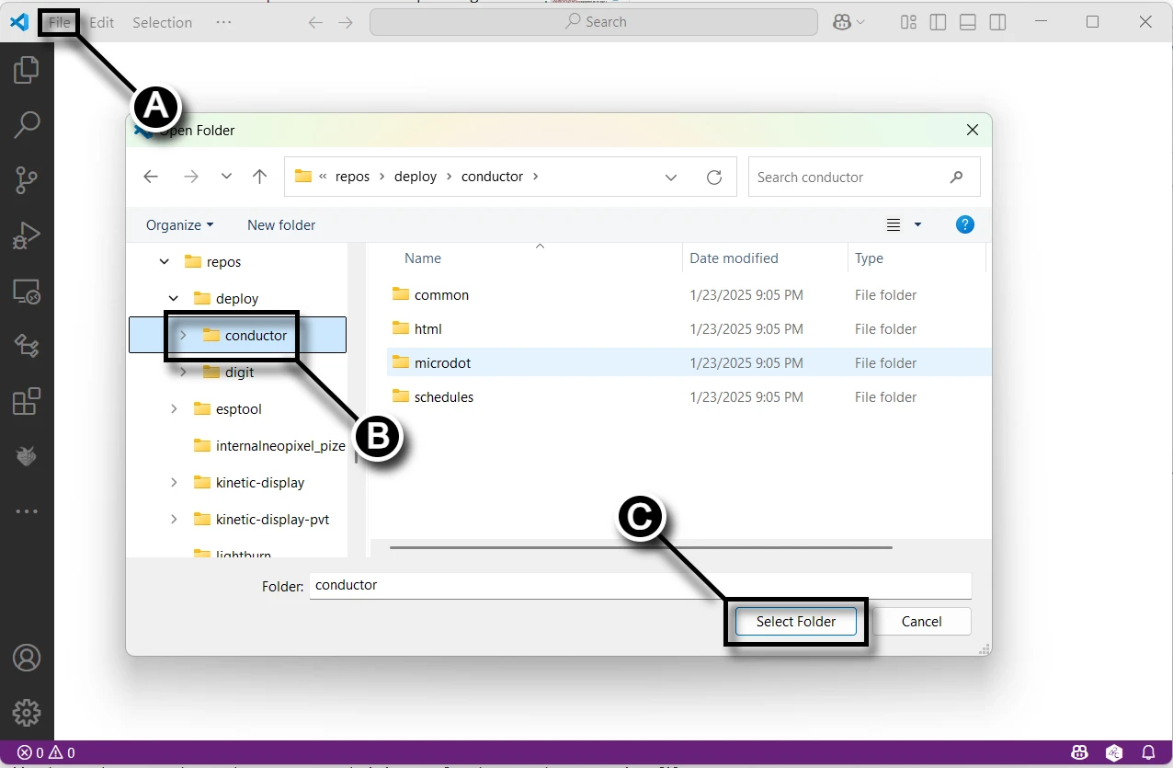The height and width of the screenshot is (768, 1173).
Task: Open the Selection menu
Action: (162, 22)
